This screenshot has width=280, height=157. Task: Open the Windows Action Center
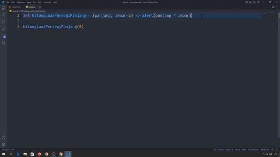[x=275, y=154]
